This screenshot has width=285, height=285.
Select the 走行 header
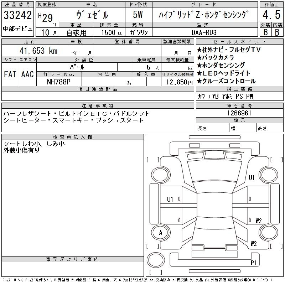[x=30, y=42]
